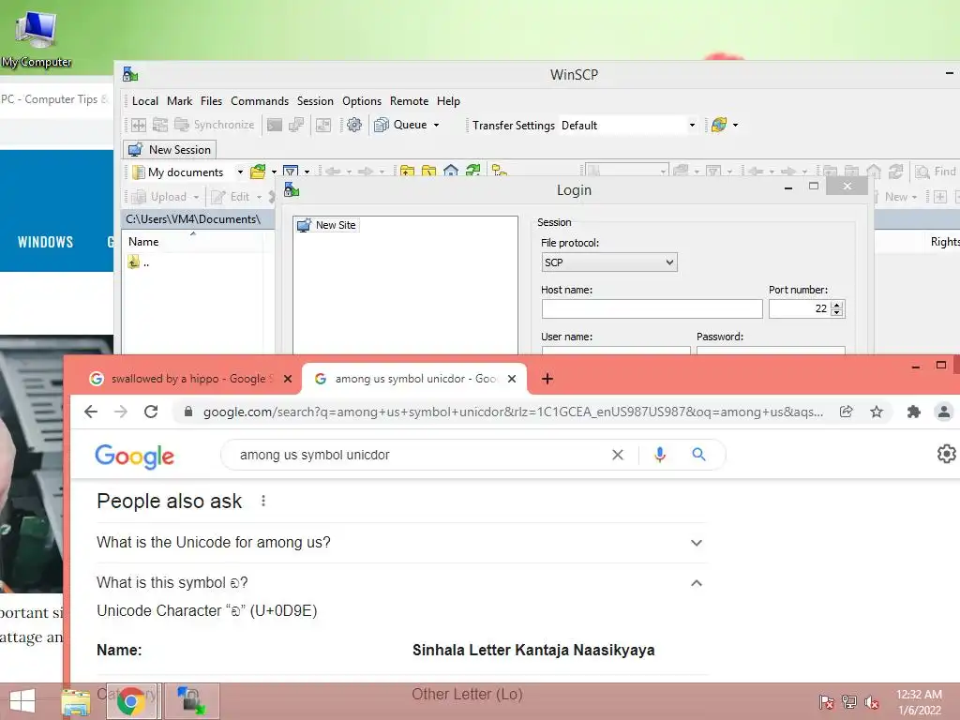Viewport: 960px width, 720px height.
Task: Open the Session menu in WinSCP
Action: (x=315, y=101)
